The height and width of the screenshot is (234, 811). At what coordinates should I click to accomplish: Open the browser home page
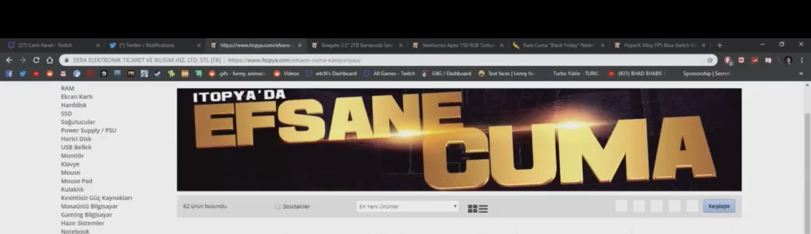[x=49, y=60]
